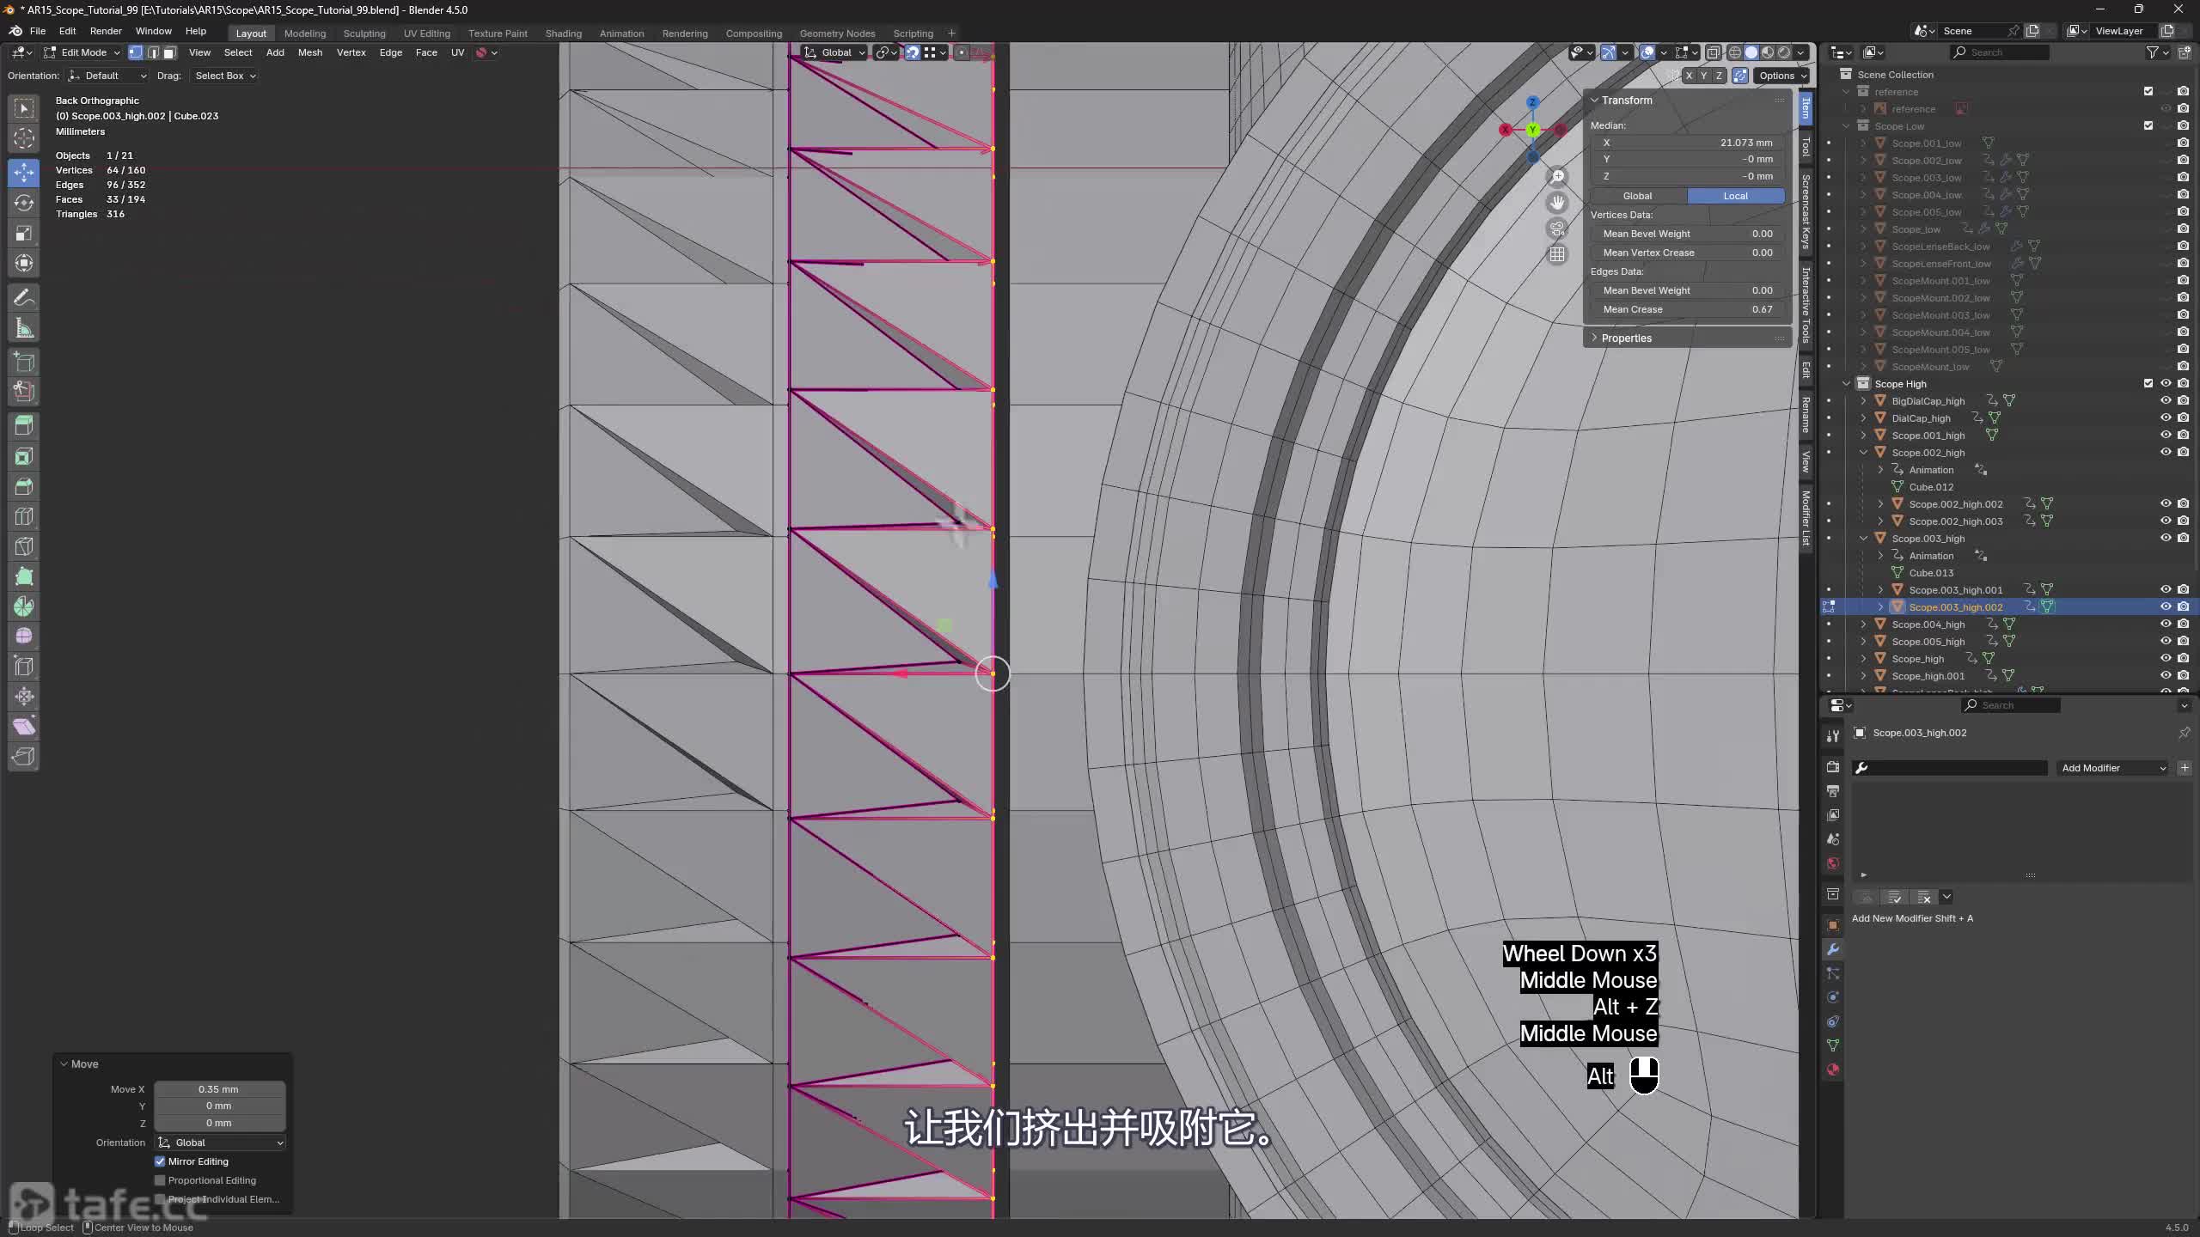This screenshot has width=2200, height=1237.
Task: Toggle the Scope High collection checkbox
Action: pyautogui.click(x=2148, y=383)
